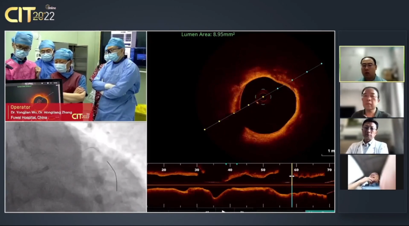Click the catheter center circle in OCT image

(263, 97)
